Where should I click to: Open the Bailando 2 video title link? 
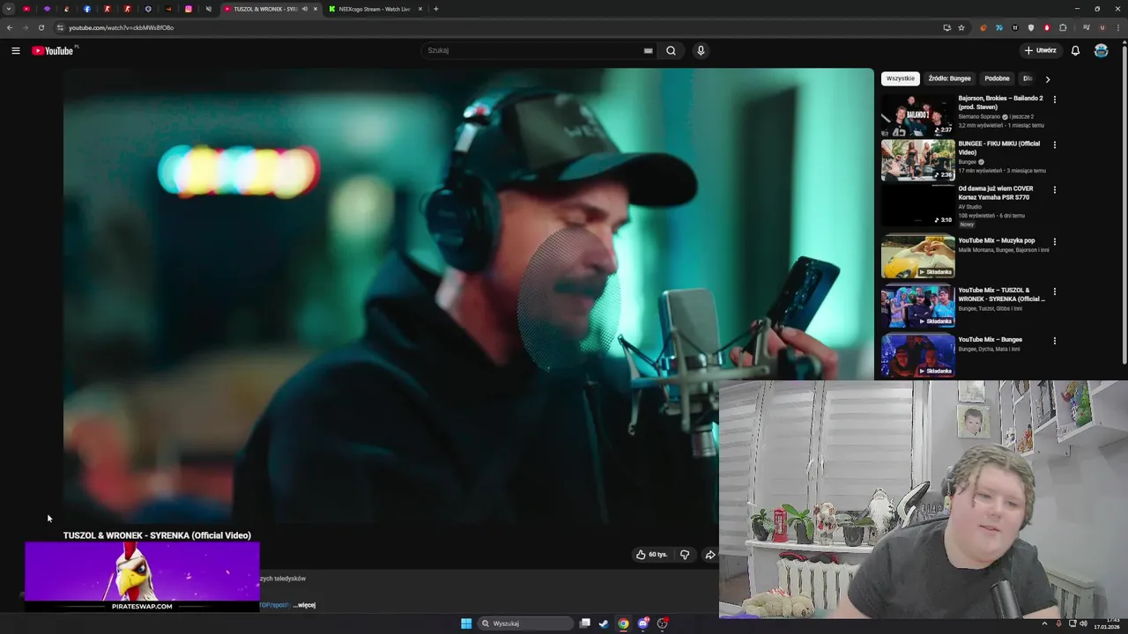(1000, 102)
